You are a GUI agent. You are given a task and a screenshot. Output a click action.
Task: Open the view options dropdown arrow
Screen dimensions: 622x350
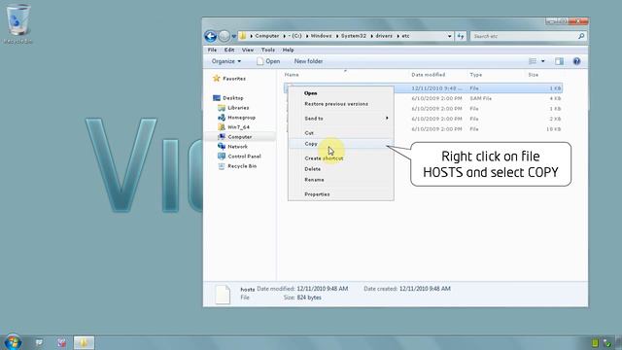pos(543,61)
